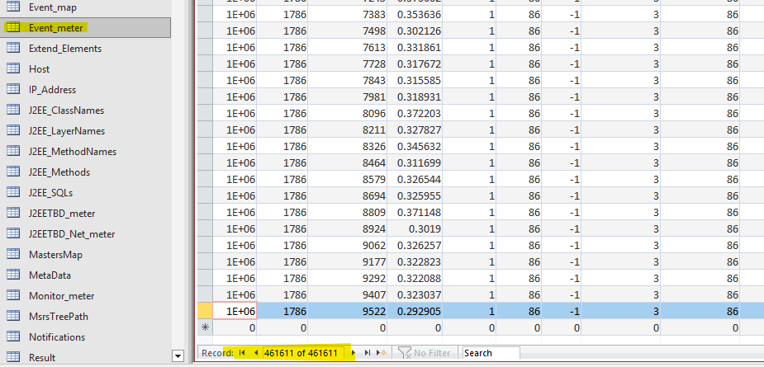Create a new blank record
The height and width of the screenshot is (367, 764).
(x=382, y=353)
